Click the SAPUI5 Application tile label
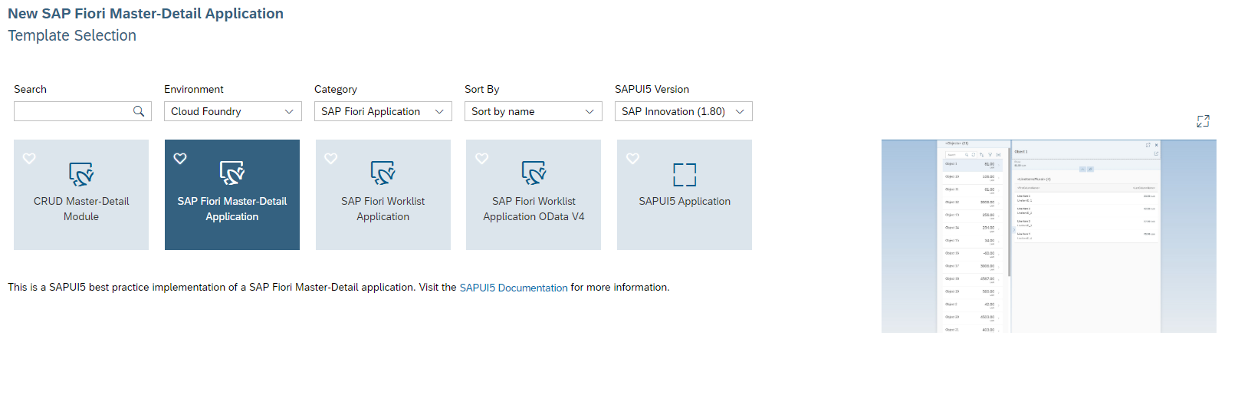 point(685,201)
